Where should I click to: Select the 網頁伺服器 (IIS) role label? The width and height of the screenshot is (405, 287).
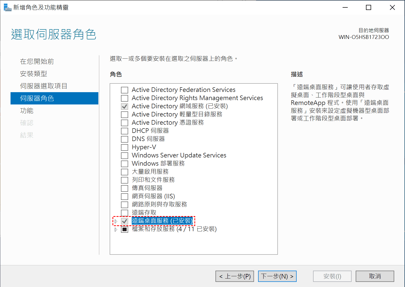pos(153,196)
